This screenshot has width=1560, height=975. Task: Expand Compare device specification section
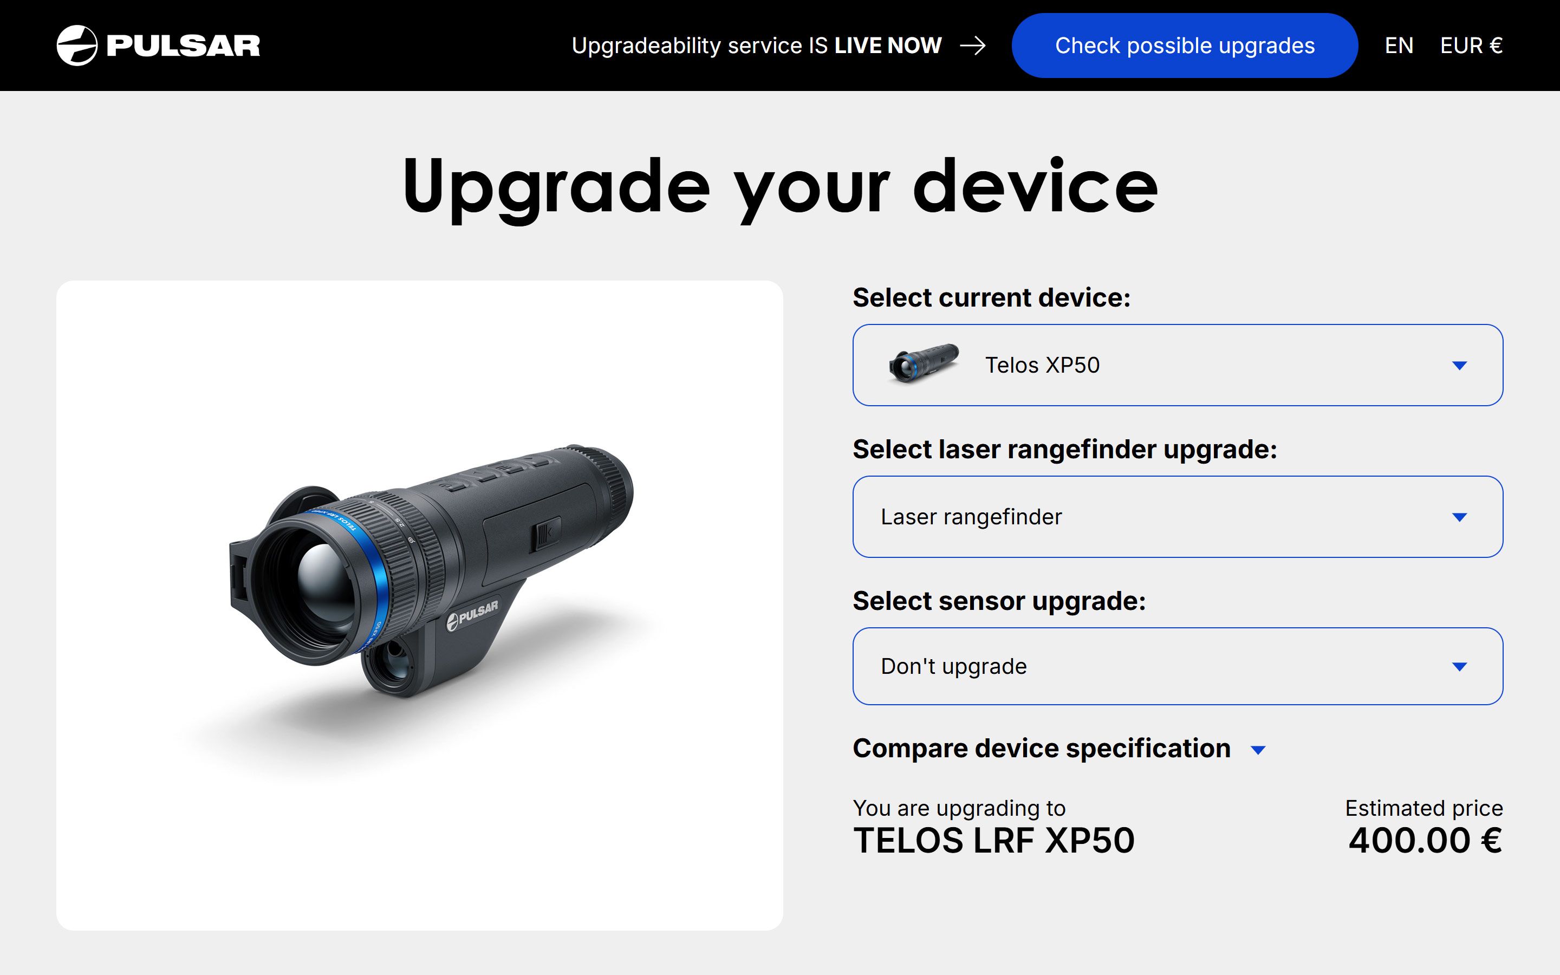1059,749
